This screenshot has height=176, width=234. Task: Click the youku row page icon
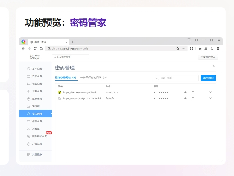[x=60, y=98]
